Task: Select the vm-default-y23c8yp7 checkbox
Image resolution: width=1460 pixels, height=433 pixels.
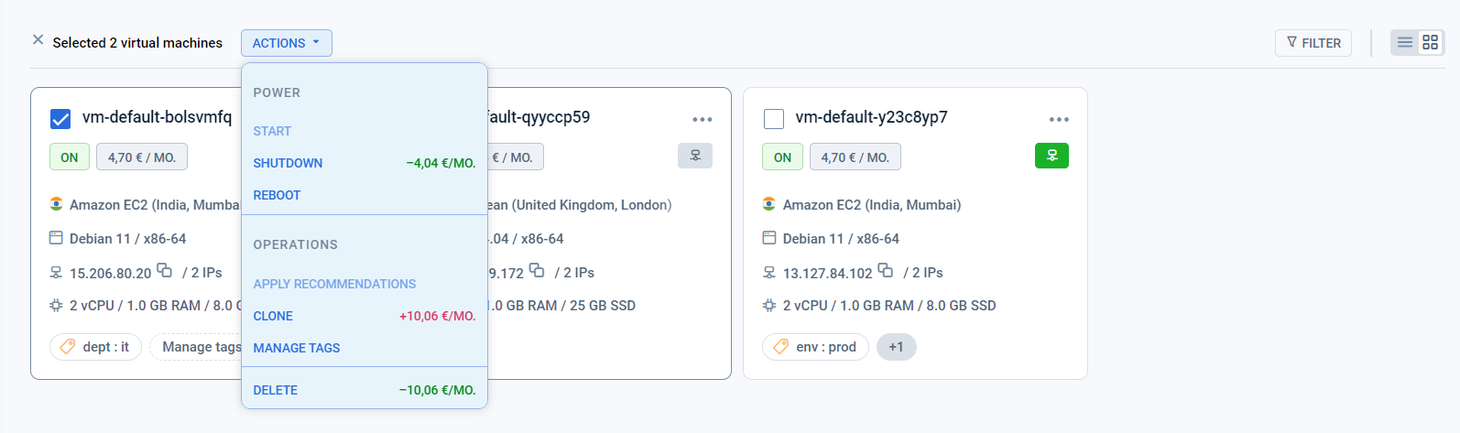Action: (x=774, y=119)
